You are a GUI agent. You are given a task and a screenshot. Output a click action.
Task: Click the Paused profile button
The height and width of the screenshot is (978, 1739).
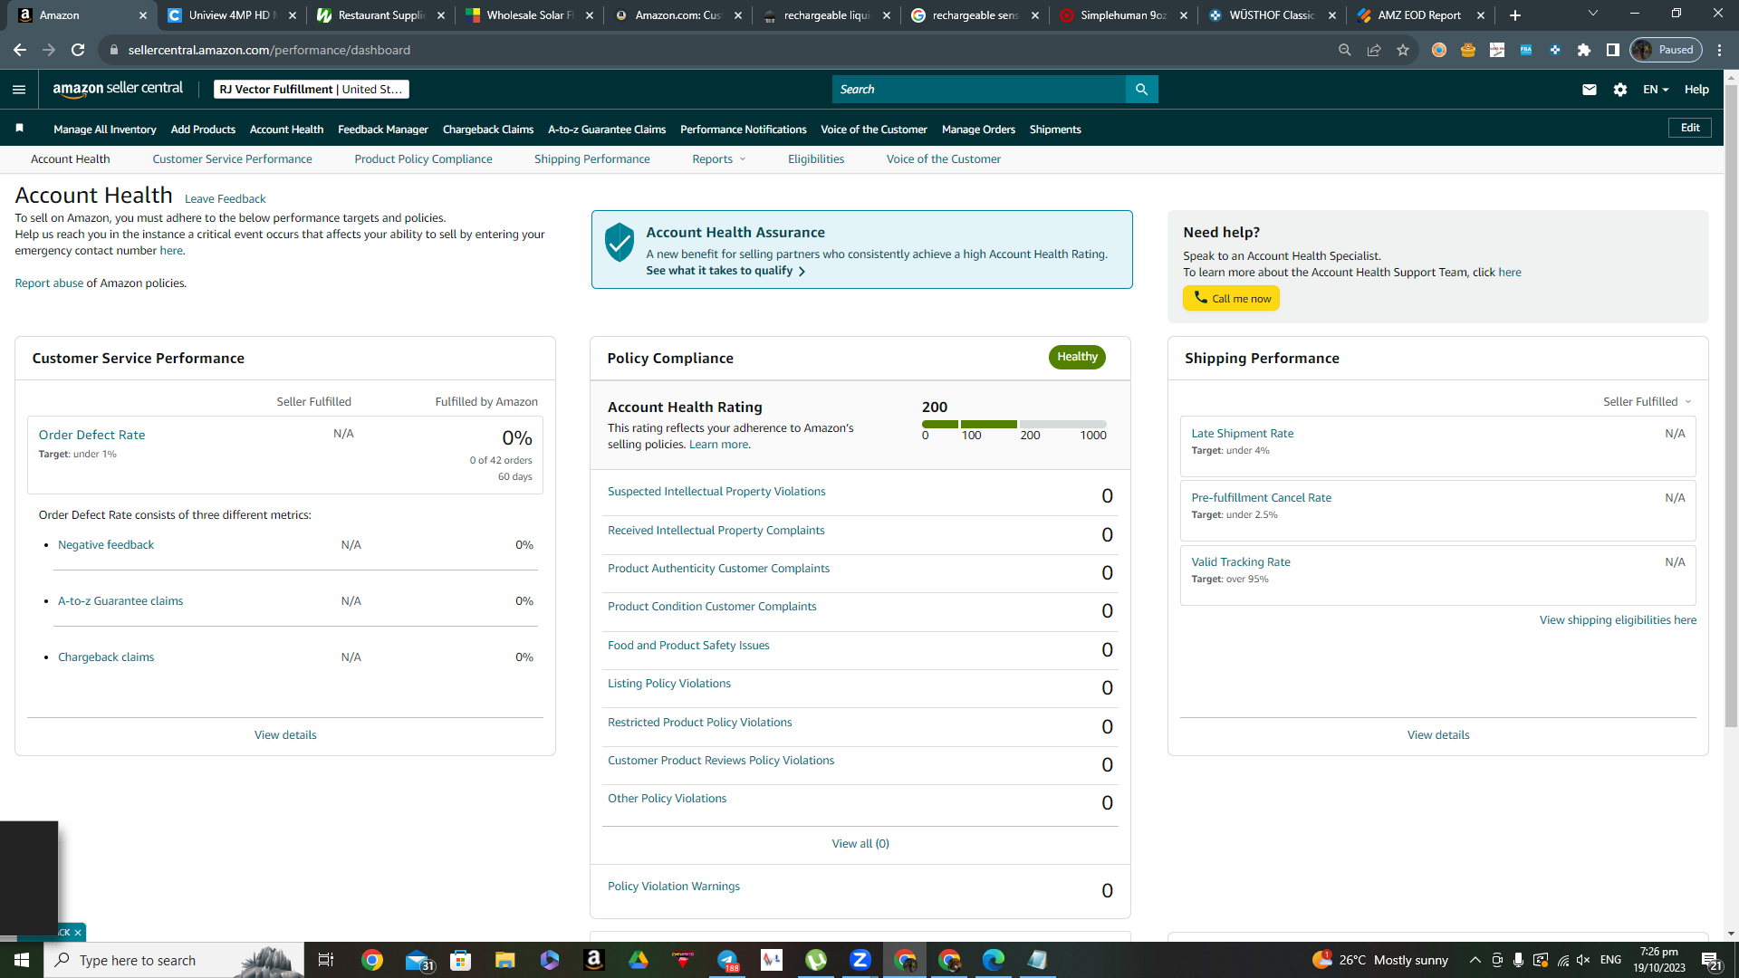click(1667, 50)
